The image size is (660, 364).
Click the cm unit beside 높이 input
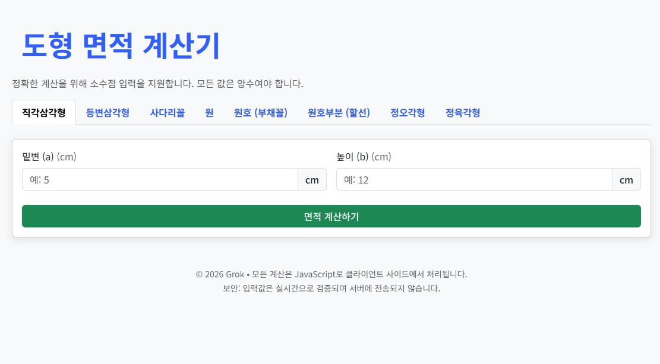tap(626, 179)
